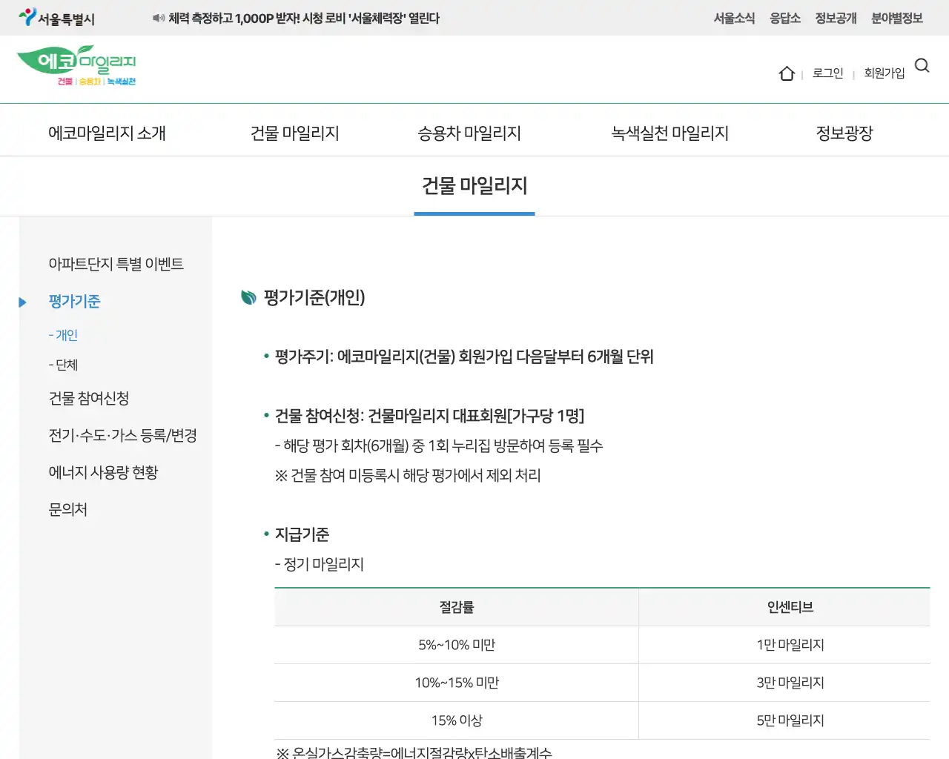949x759 pixels.
Task: Open 전기·수도·가스 등록/변경 item
Action: point(122,435)
